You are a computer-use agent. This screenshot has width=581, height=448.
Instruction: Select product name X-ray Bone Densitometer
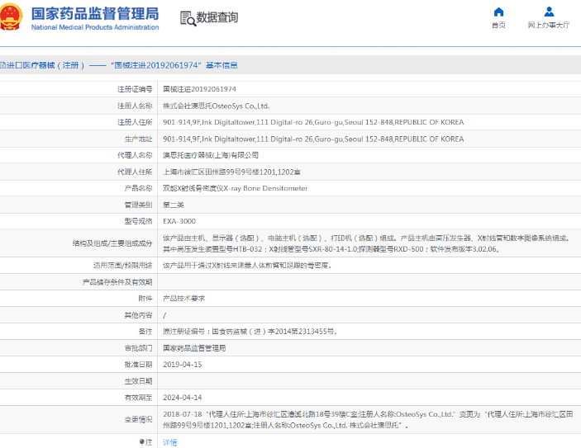coord(236,188)
